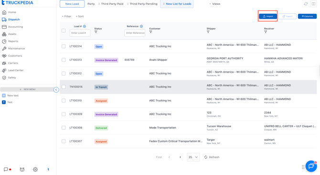320x175 pixels.
Task: Click the Export button
Action: (x=288, y=16)
